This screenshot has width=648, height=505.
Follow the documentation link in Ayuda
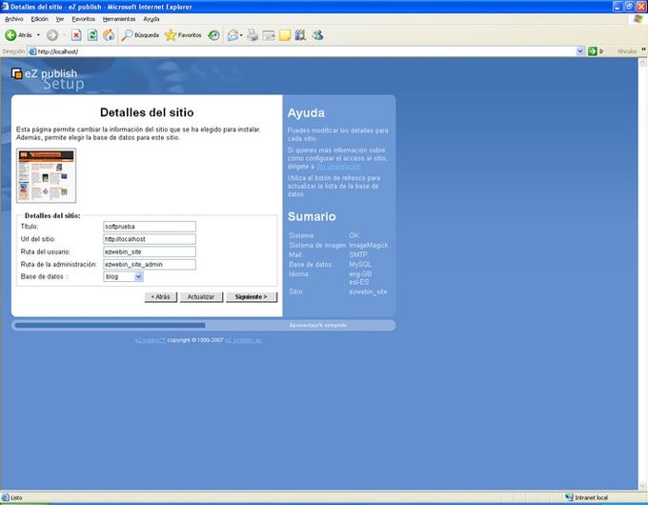click(338, 167)
